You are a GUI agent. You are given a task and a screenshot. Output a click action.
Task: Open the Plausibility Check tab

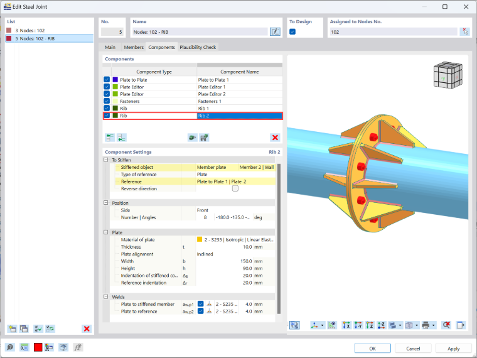[198, 47]
